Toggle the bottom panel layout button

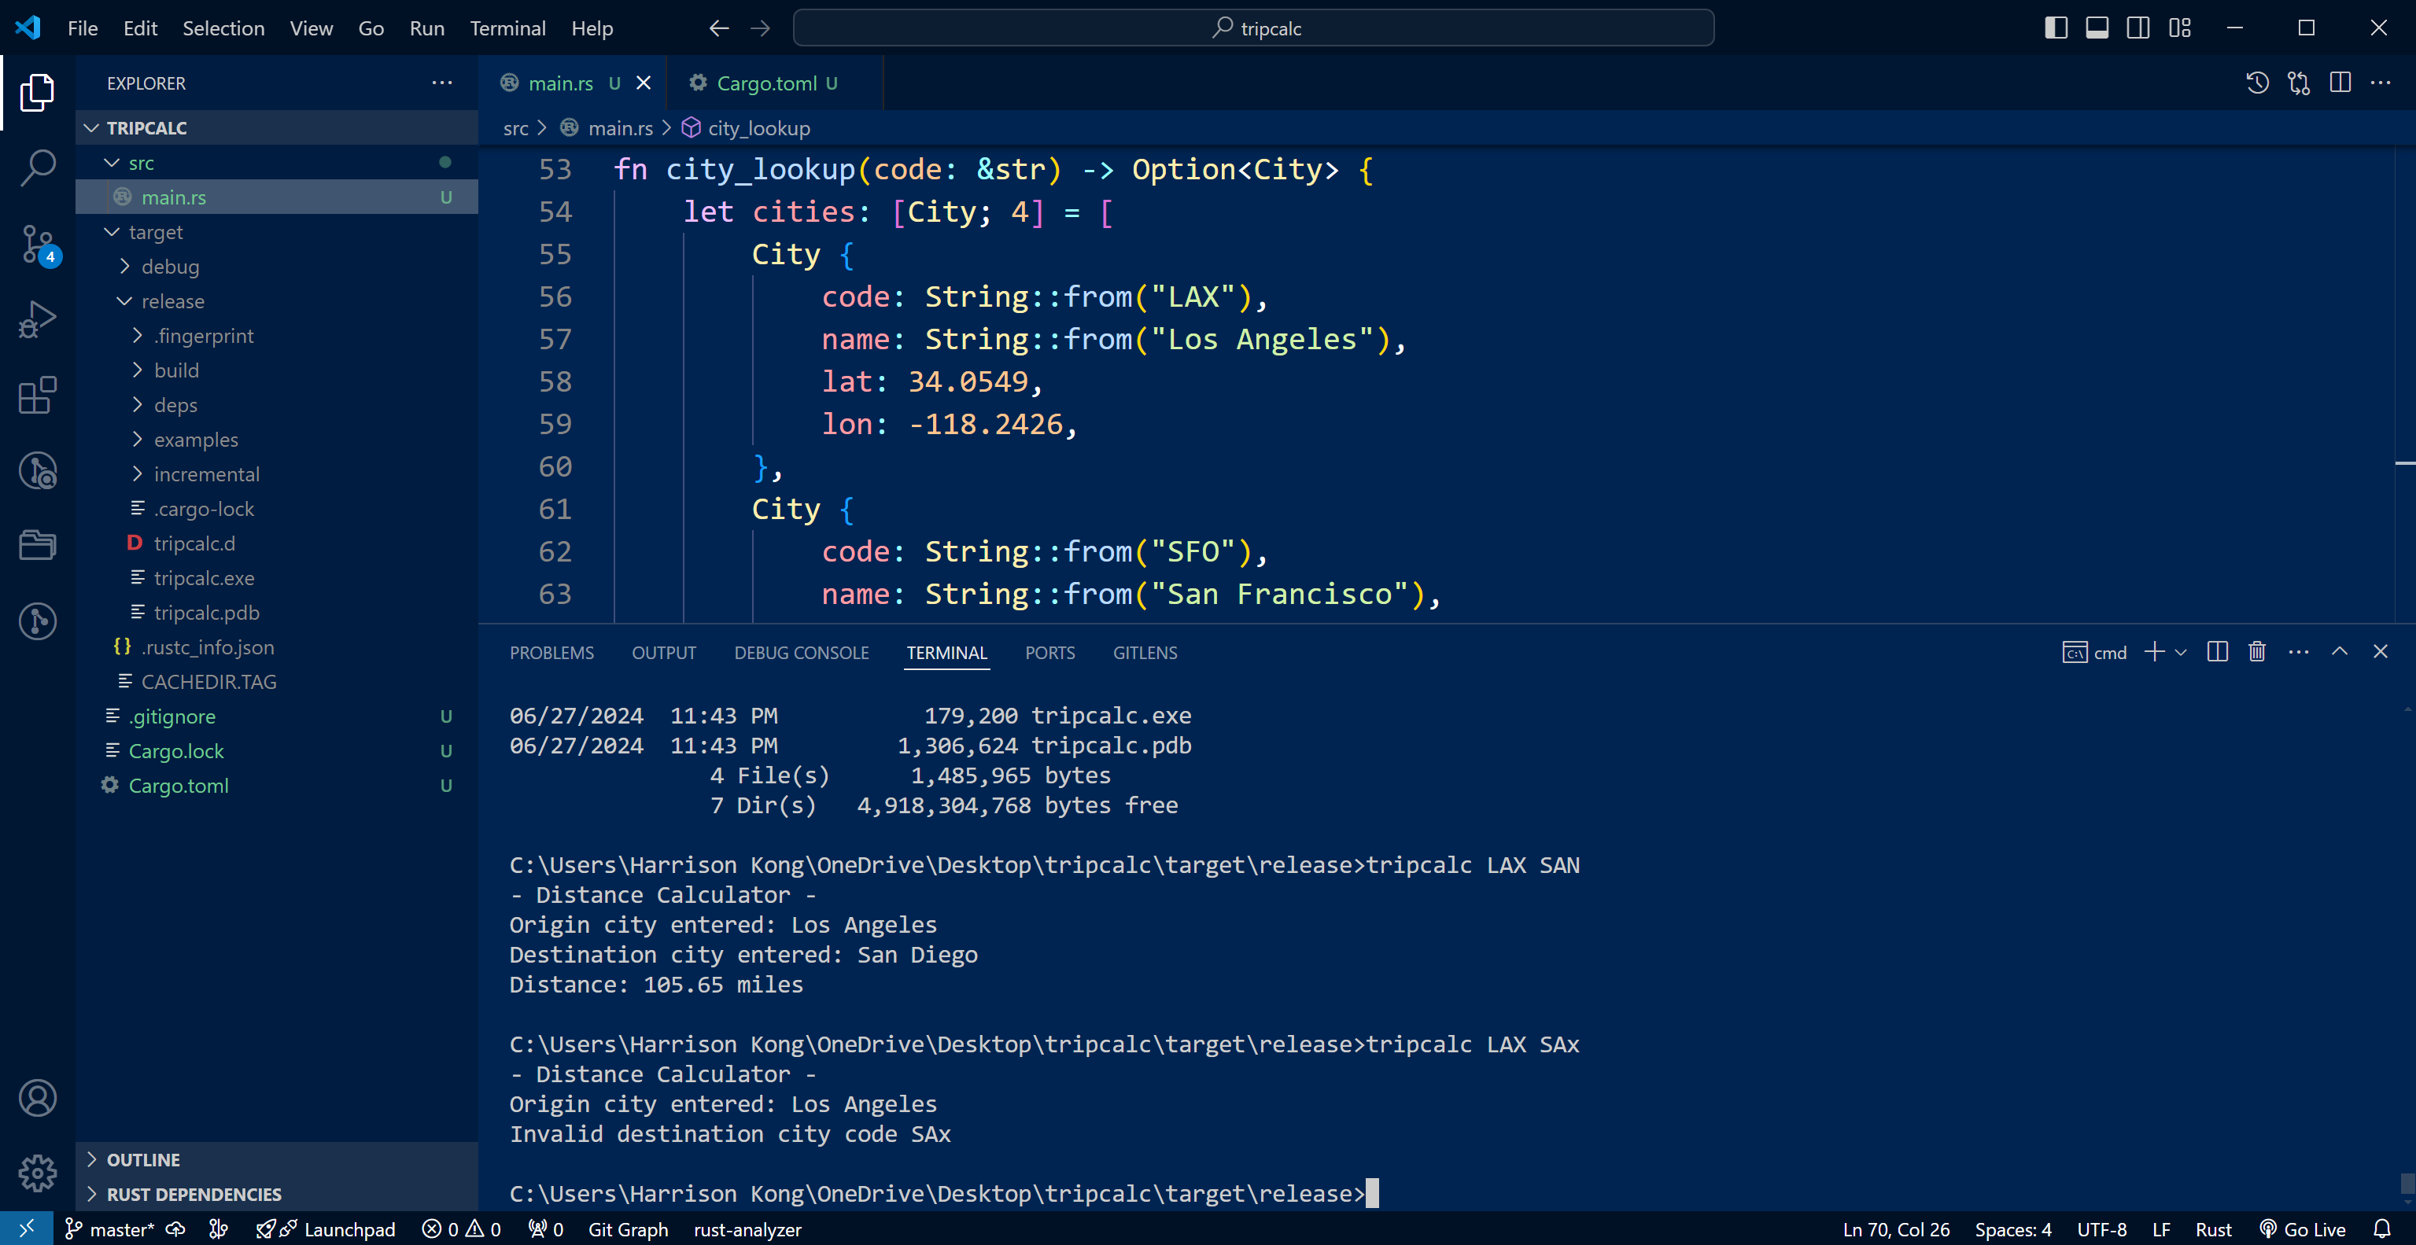pos(2097,28)
